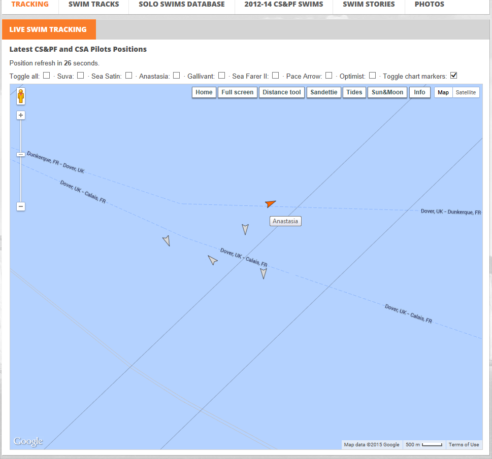The width and height of the screenshot is (492, 459).
Task: Click the zoom in plus icon
Action: click(20, 115)
